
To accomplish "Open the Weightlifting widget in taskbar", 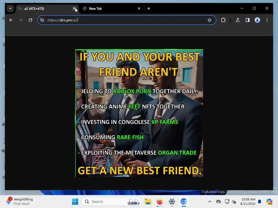I will [20, 201].
